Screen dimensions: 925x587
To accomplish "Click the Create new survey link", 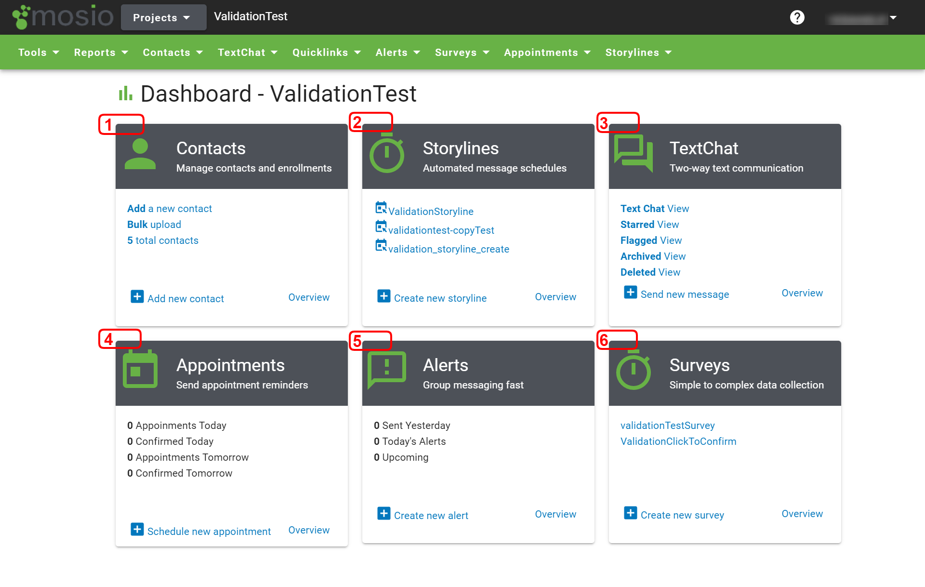I will pyautogui.click(x=682, y=515).
